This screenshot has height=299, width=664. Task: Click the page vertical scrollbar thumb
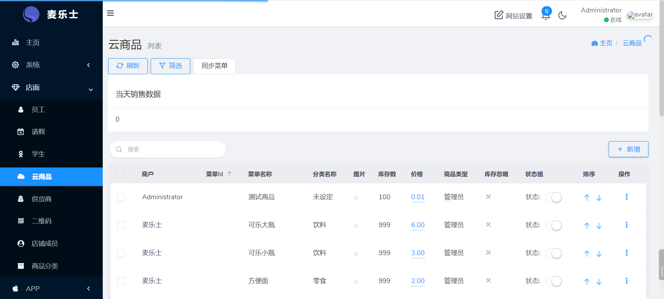click(661, 59)
